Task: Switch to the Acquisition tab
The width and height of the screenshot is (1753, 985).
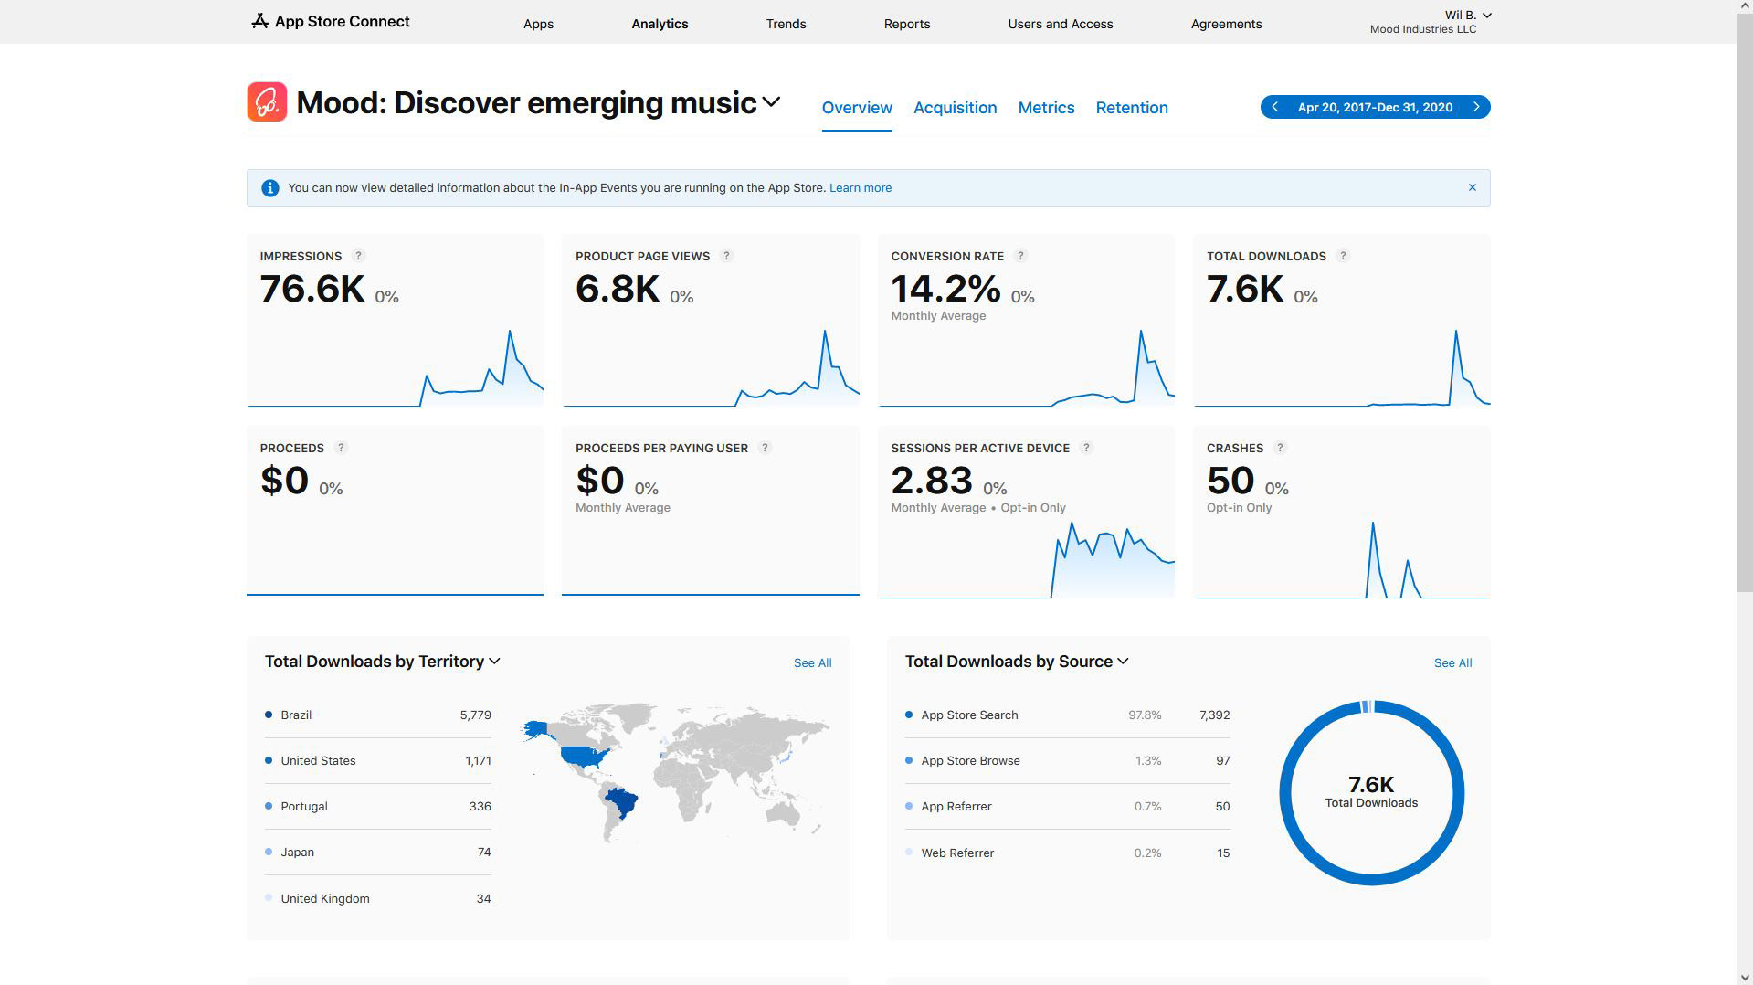Action: coord(955,108)
